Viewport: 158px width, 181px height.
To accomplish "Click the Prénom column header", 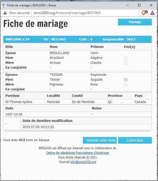I will 97,47.
